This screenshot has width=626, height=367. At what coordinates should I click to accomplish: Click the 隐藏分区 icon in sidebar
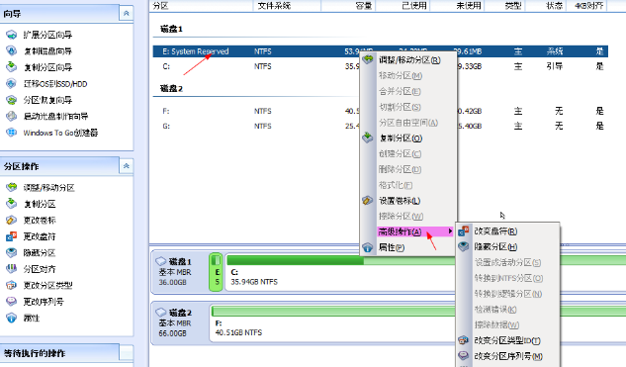coord(12,253)
